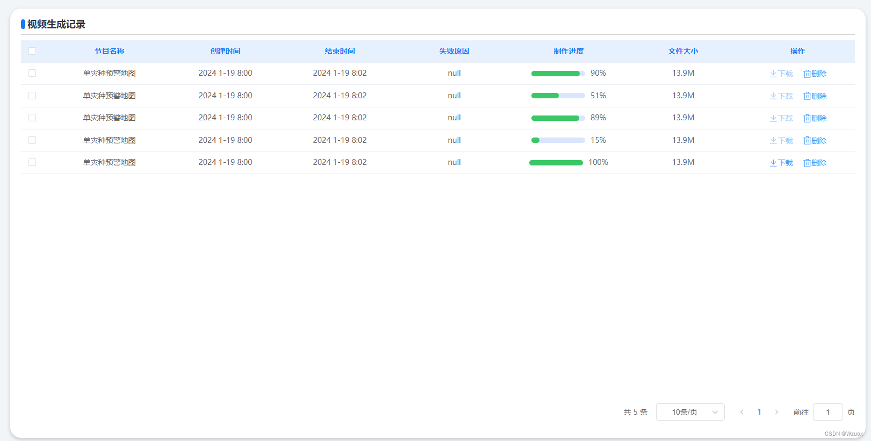The image size is (871, 441).
Task: Check the row showing 100% progress
Action: (x=32, y=162)
